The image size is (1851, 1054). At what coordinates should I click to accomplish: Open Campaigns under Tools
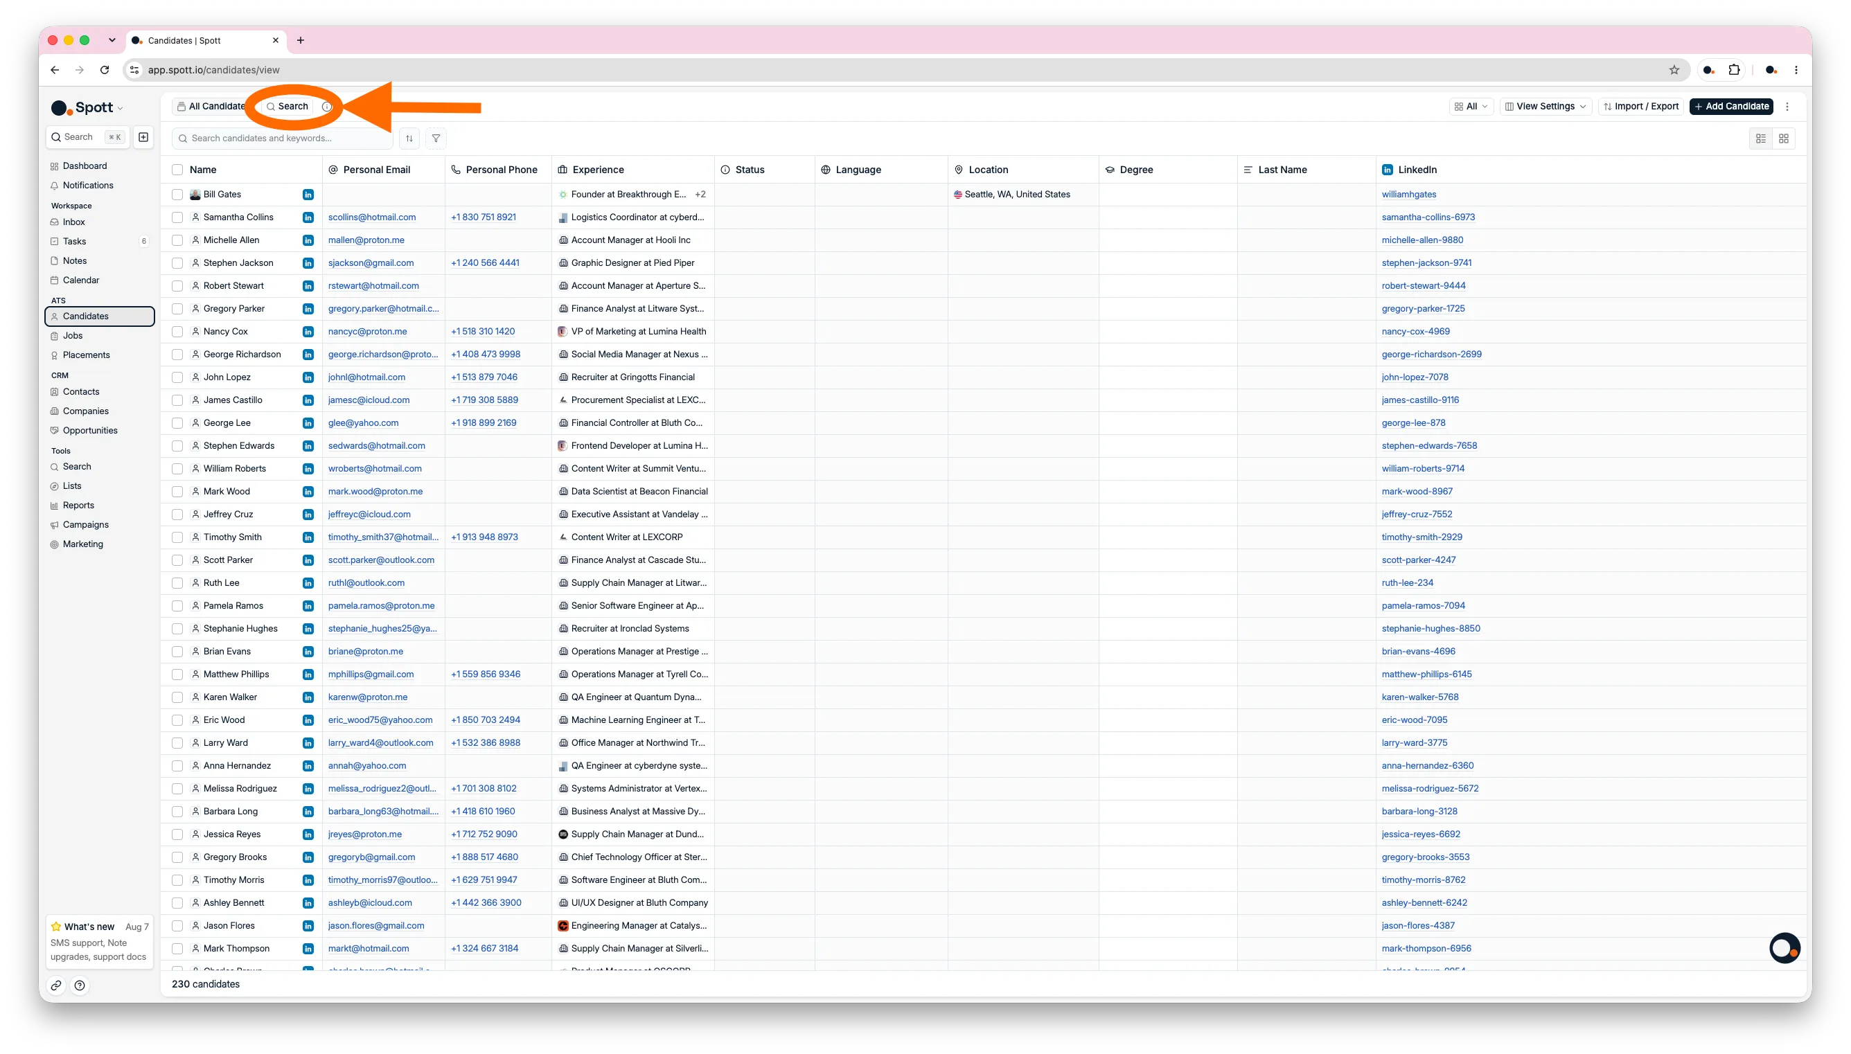click(85, 525)
